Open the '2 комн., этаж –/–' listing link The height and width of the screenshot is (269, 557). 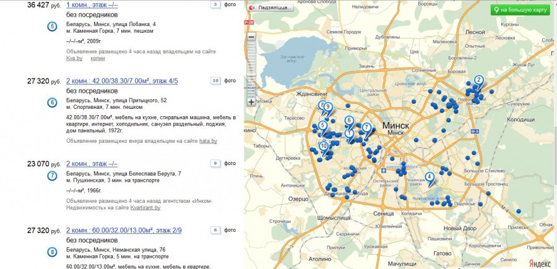point(92,164)
